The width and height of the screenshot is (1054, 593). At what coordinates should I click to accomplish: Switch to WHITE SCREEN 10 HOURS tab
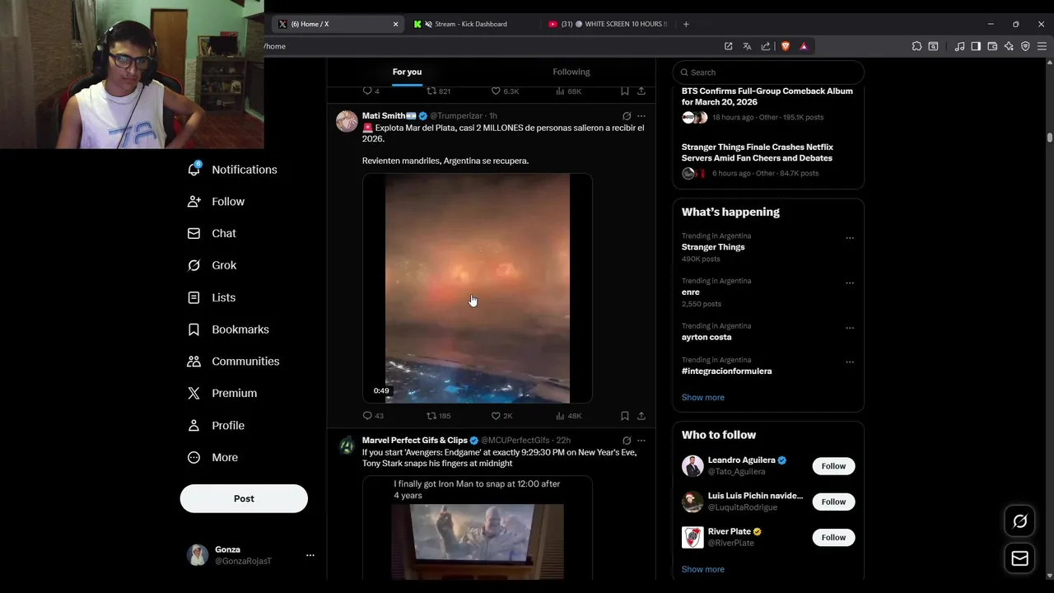tap(609, 24)
